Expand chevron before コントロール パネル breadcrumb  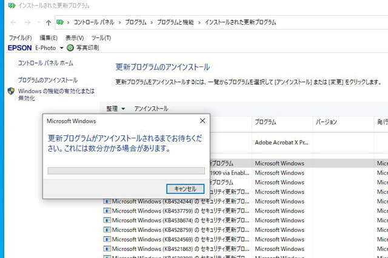[69, 23]
